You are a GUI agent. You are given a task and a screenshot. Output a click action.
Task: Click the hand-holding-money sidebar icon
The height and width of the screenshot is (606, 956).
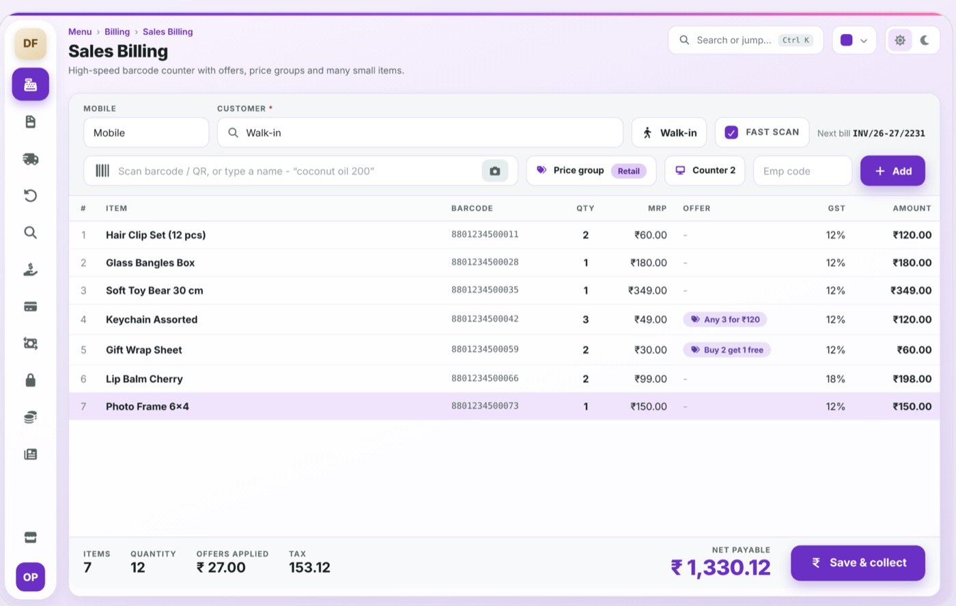click(31, 270)
